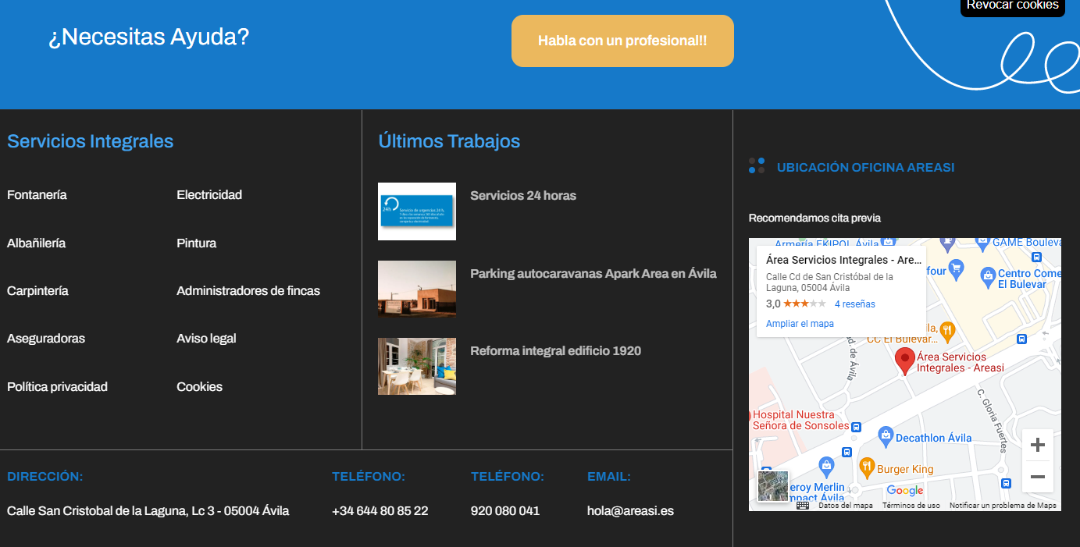Image resolution: width=1080 pixels, height=547 pixels.
Task: Click Burger King restaurant marker
Action: coord(866,467)
